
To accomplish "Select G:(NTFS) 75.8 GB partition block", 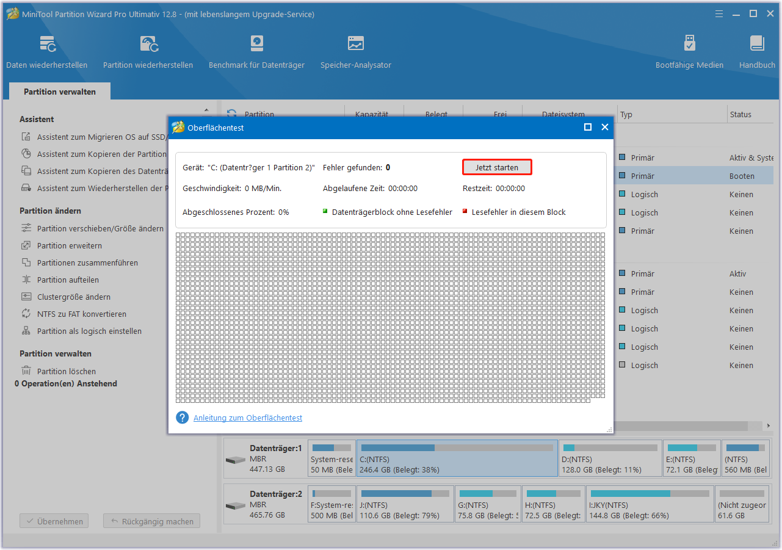I will (x=489, y=504).
